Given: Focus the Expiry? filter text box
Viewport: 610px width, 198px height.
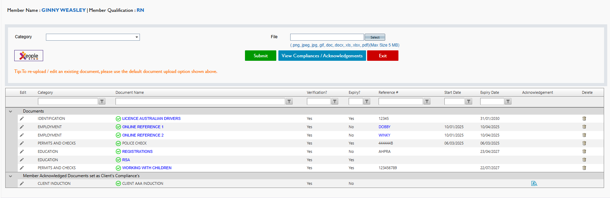Looking at the screenshot, I should [x=356, y=101].
